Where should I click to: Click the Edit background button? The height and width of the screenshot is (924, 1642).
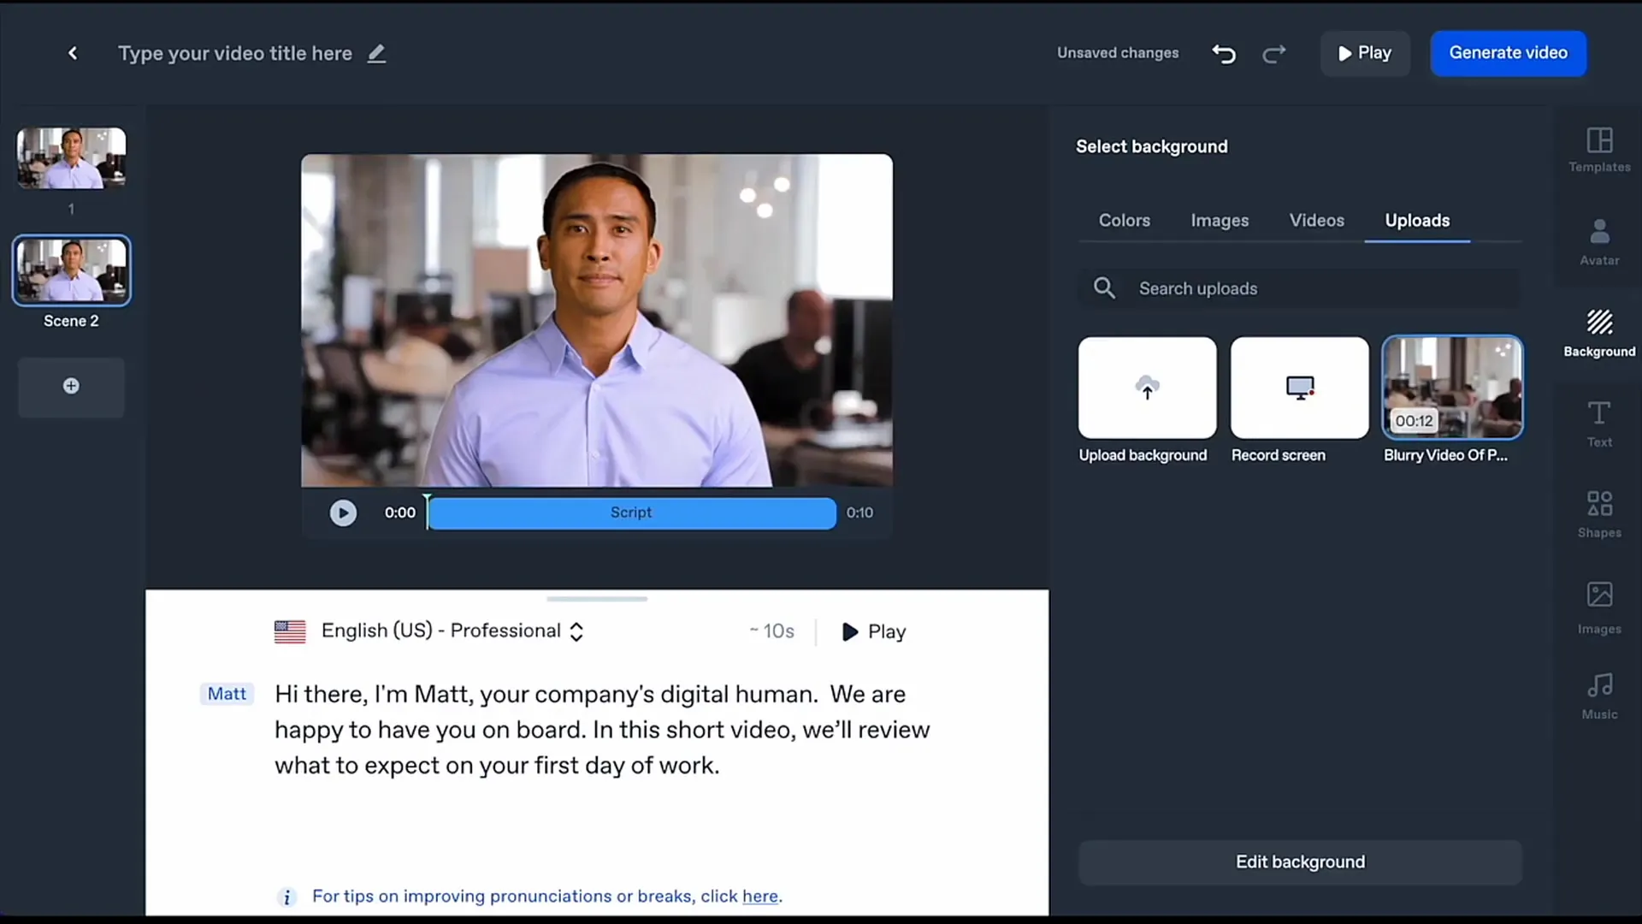[x=1299, y=861]
